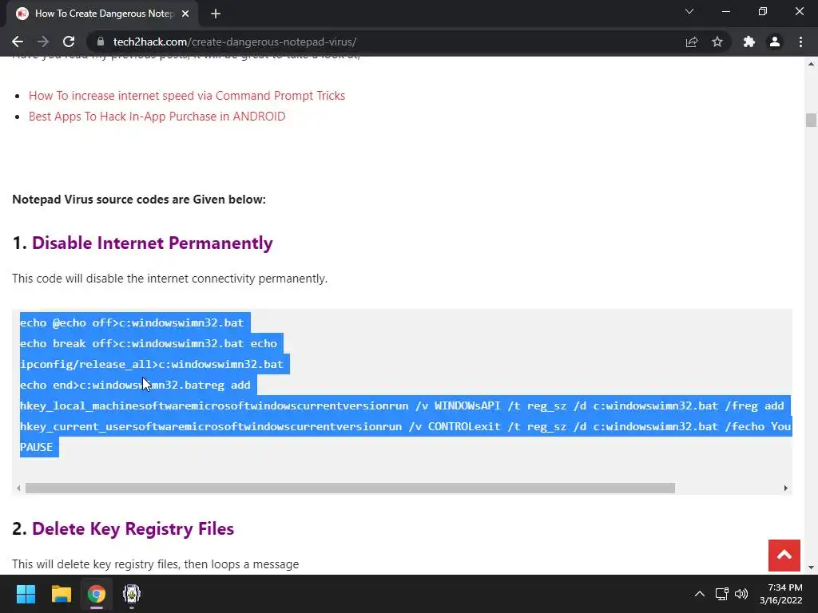Click the page vertical scrollbar thumb
The width and height of the screenshot is (818, 613).
[x=811, y=120]
